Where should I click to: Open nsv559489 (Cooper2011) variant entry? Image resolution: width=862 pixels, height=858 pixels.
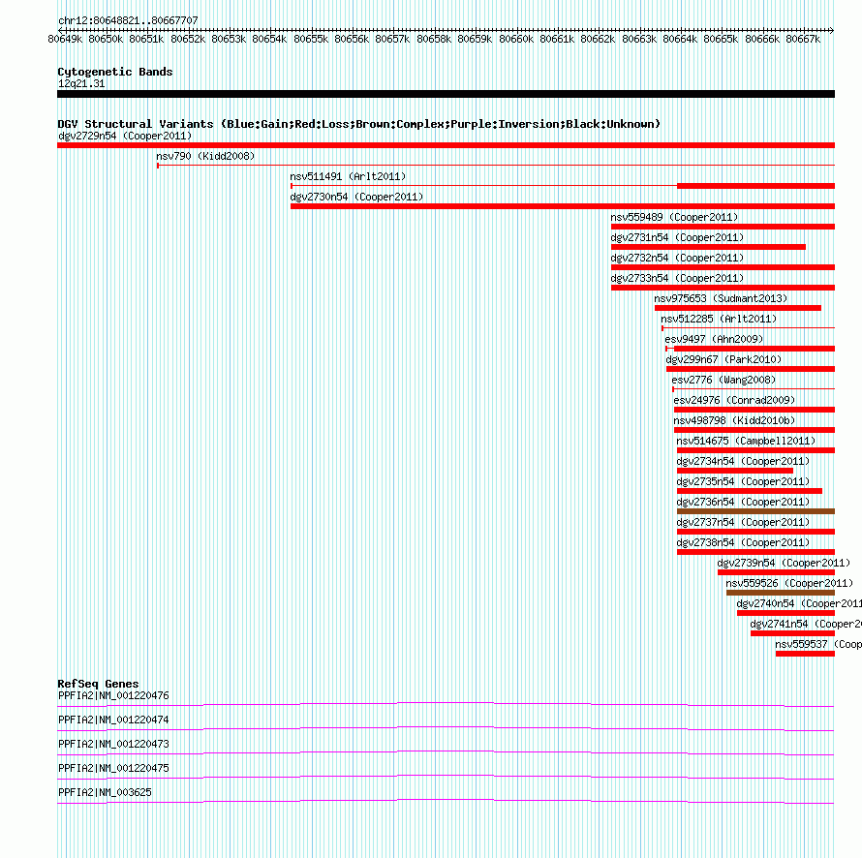[x=674, y=217]
